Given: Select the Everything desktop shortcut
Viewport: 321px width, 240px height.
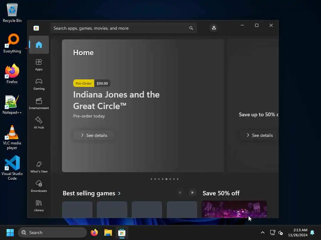Looking at the screenshot, I should [12, 43].
